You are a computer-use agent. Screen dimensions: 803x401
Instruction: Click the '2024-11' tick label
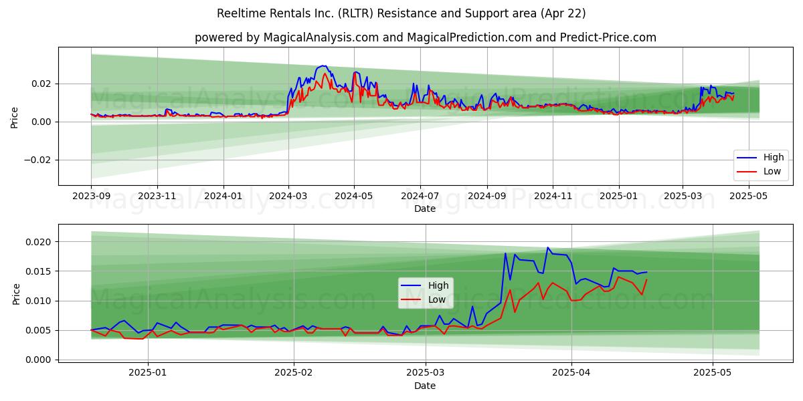tap(553, 195)
